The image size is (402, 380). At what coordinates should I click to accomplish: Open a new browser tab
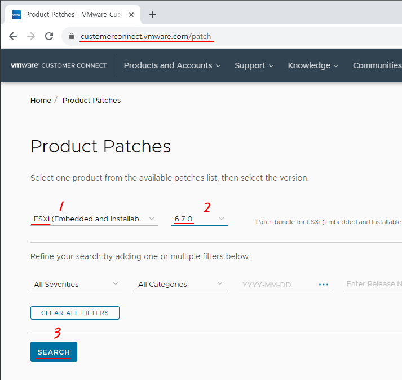[153, 15]
